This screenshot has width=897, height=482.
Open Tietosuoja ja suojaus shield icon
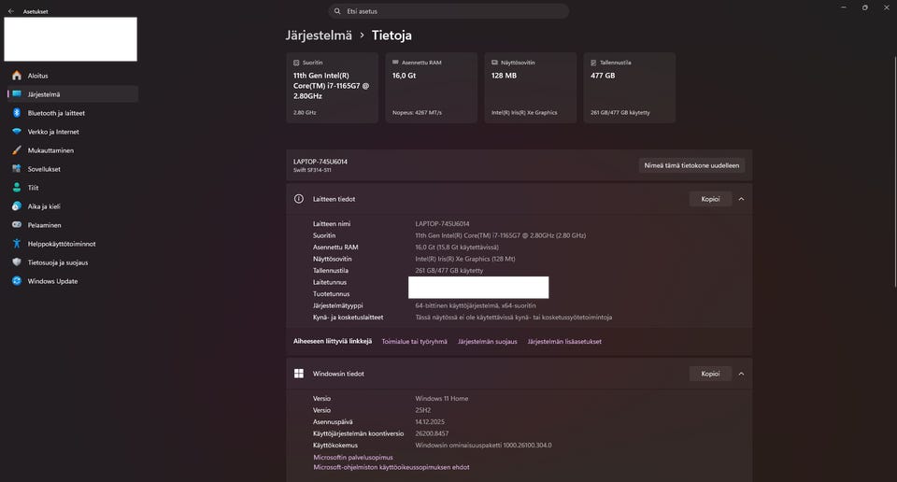[17, 262]
